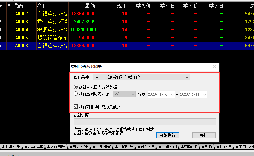Click the -109230.000 latest price value
254x156 pixels.
(x=83, y=30)
